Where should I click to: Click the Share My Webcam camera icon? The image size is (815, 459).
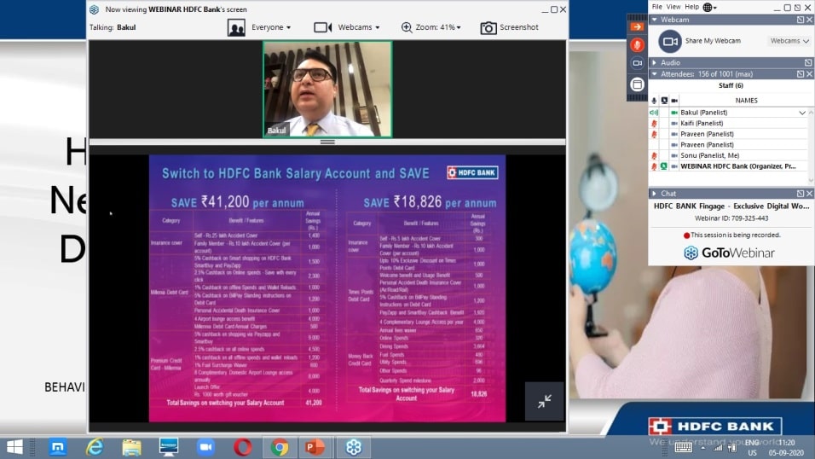point(670,41)
